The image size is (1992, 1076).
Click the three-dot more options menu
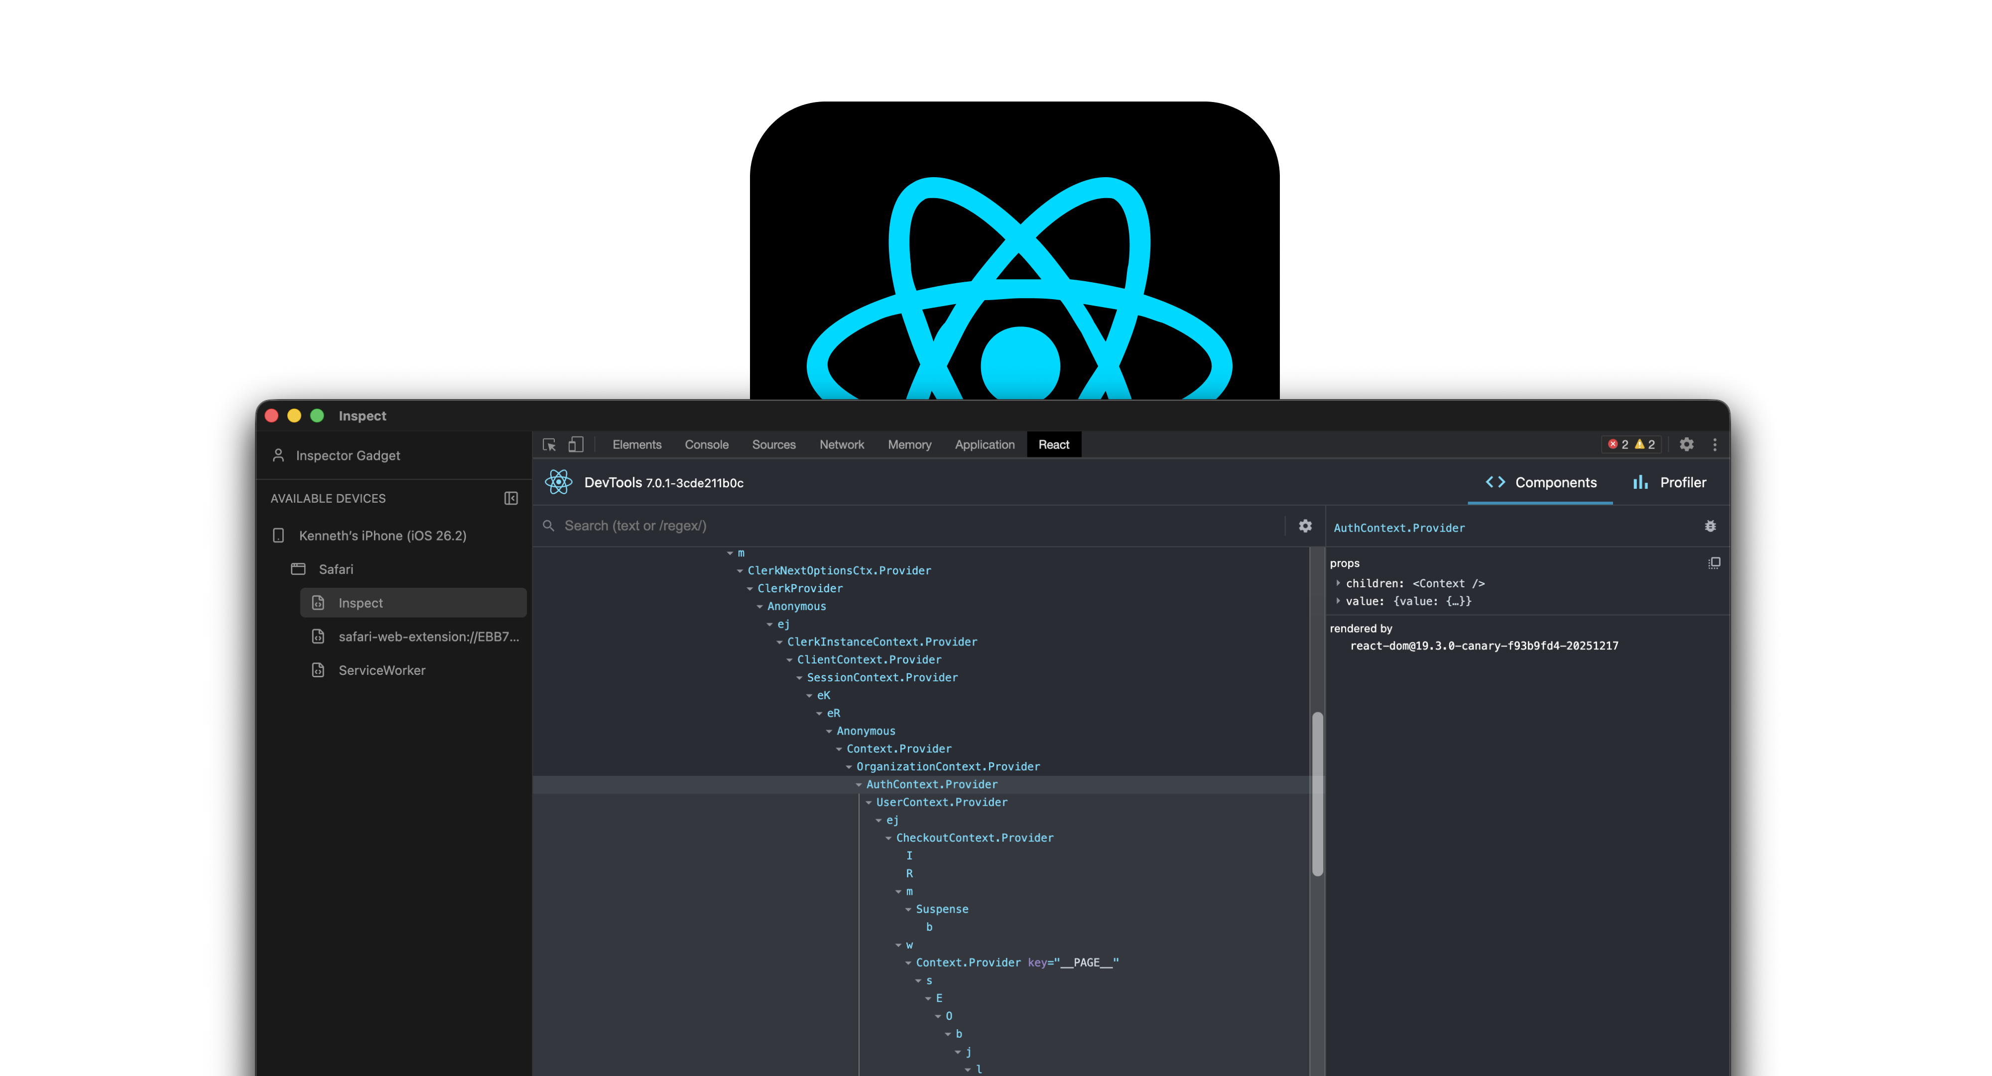coord(1715,444)
